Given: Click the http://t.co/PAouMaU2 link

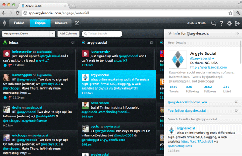Looking at the screenshot, I should (197, 142).
